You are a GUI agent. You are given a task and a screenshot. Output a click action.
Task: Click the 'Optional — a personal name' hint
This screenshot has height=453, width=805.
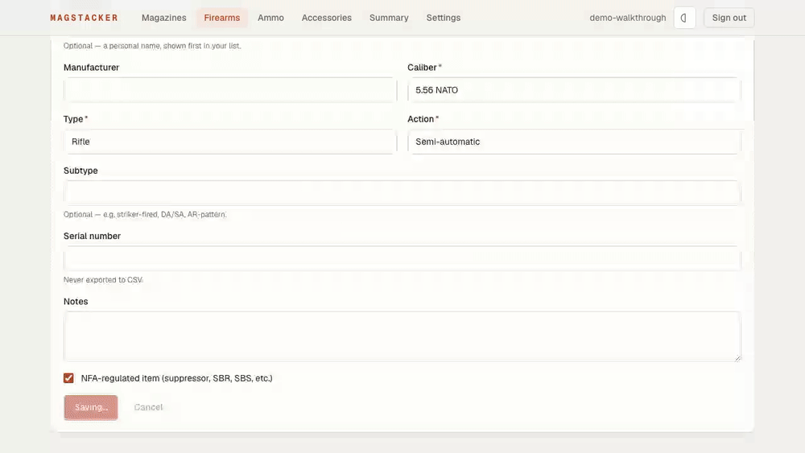click(x=152, y=46)
